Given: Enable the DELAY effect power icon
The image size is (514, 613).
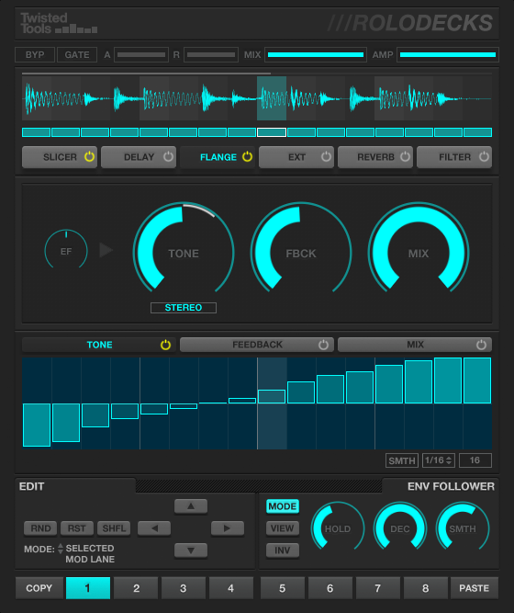Looking at the screenshot, I should [168, 157].
